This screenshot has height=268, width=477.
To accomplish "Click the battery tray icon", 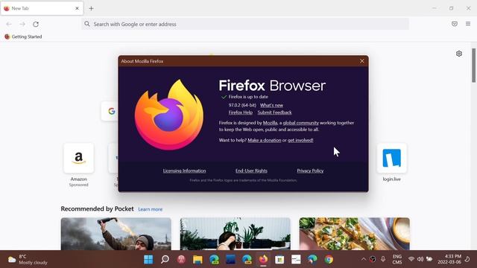I will pos(429,260).
